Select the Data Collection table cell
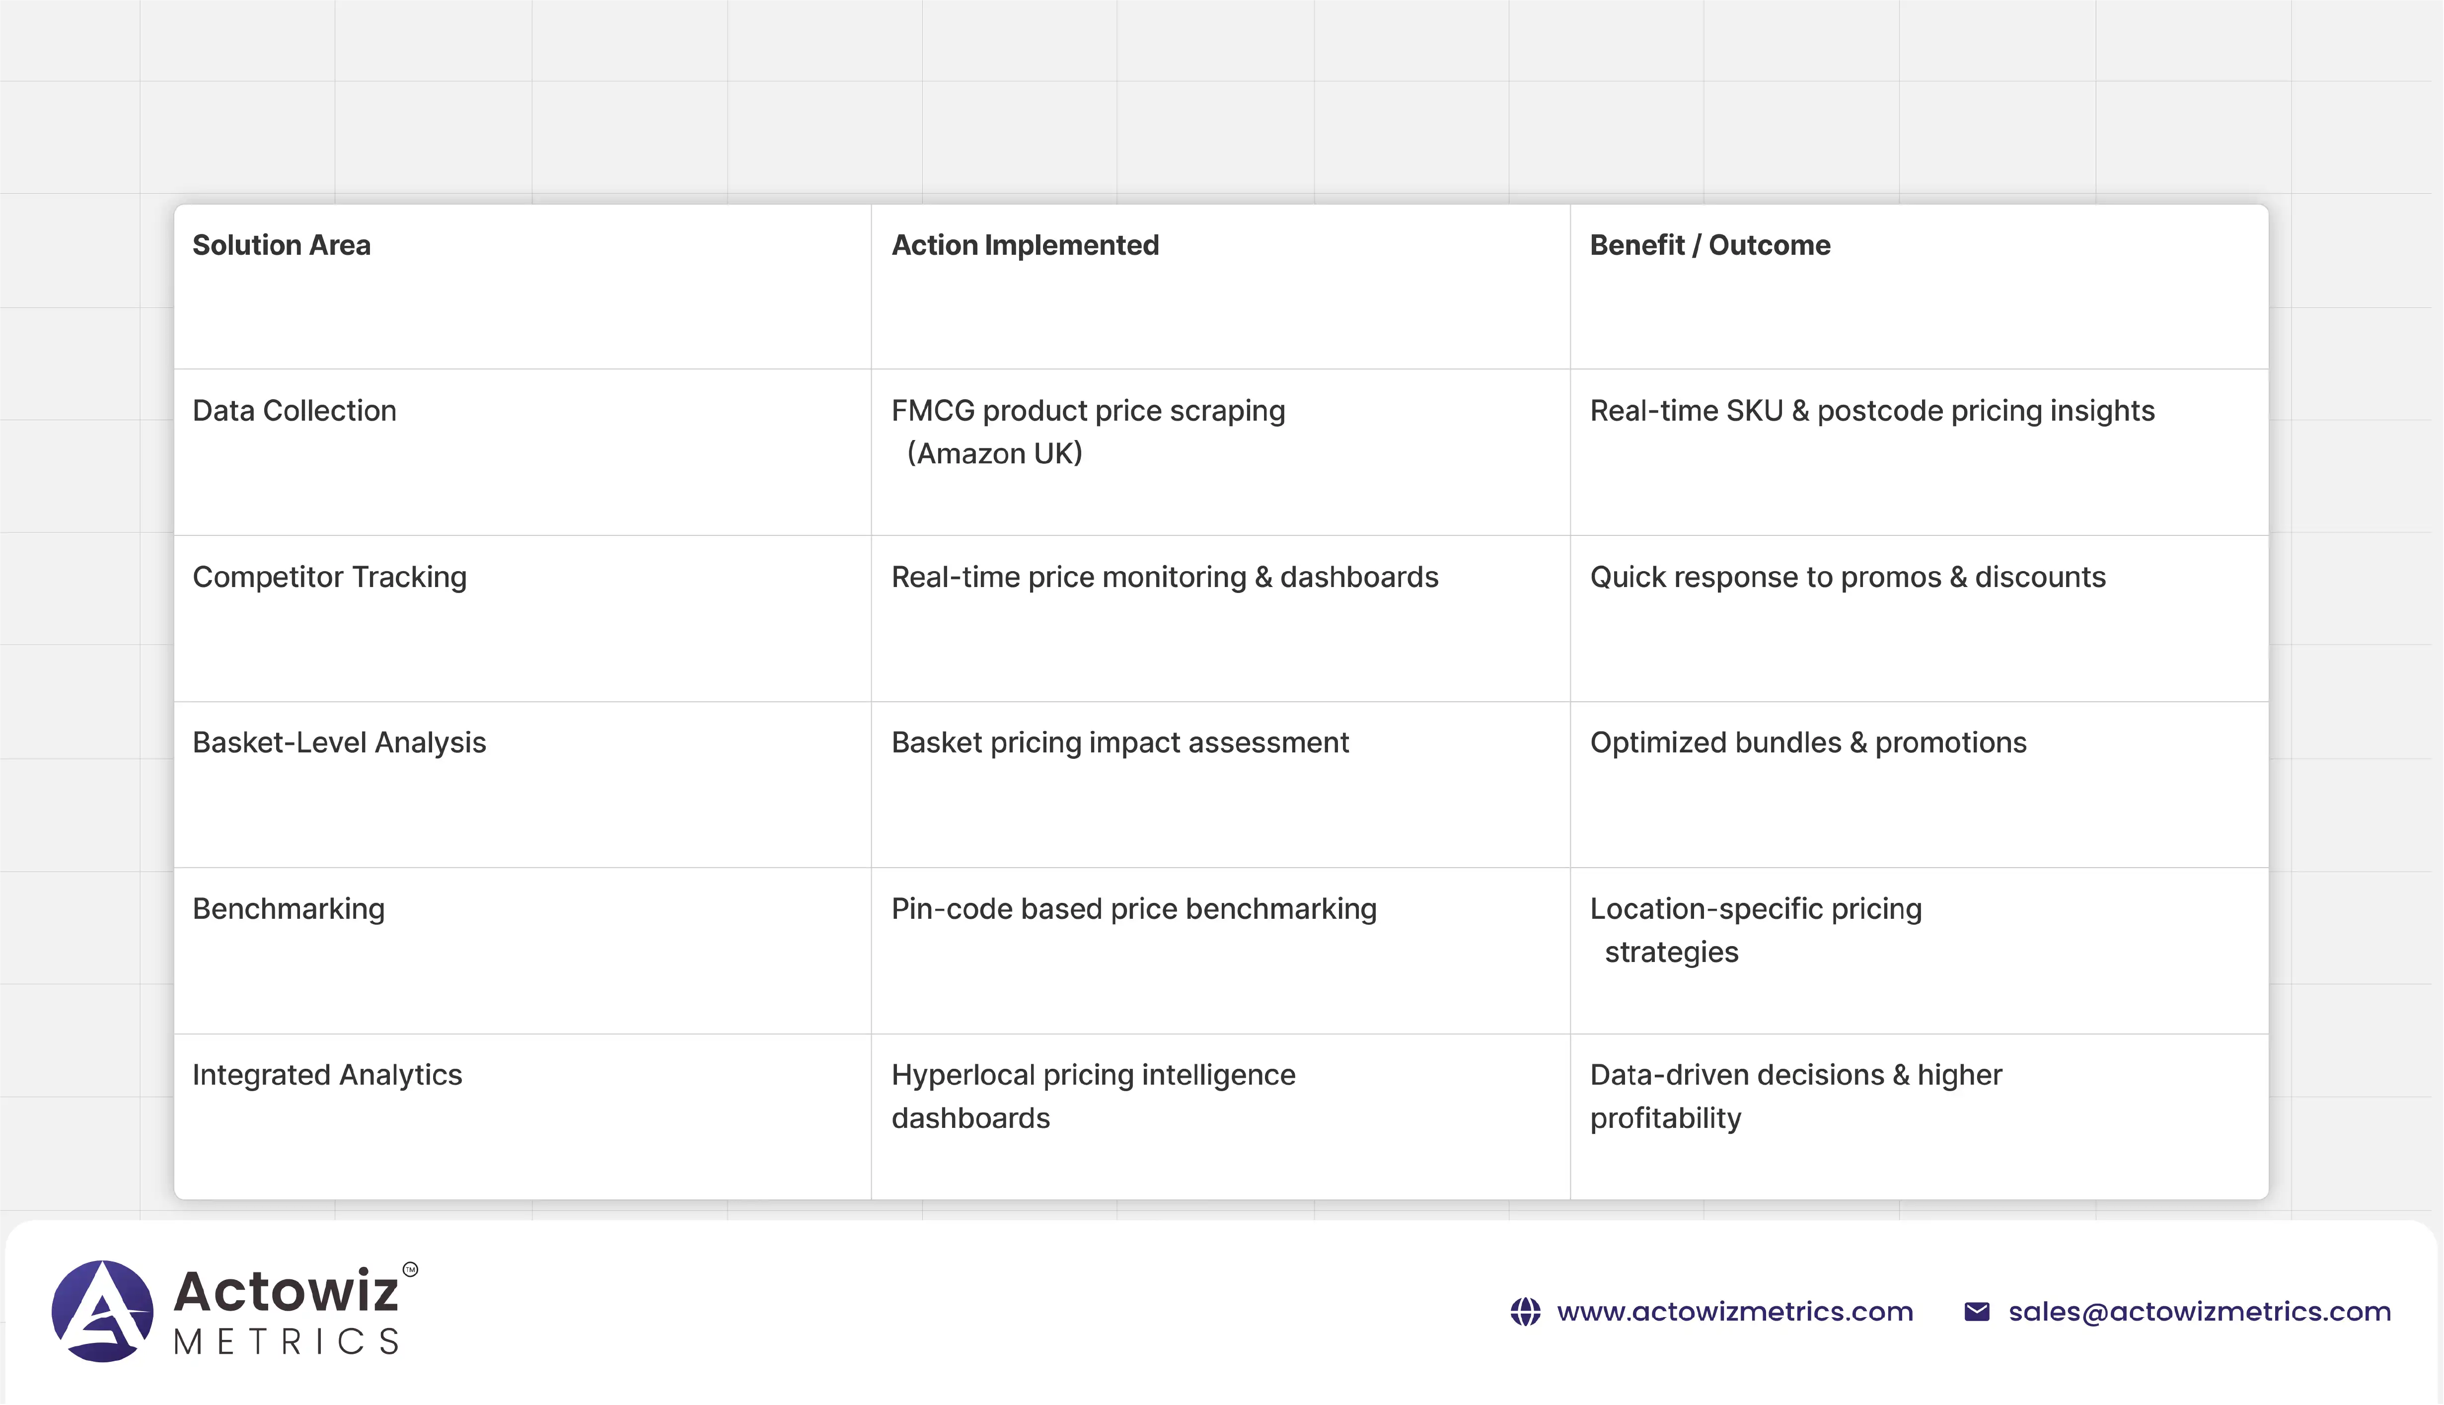Viewport: 2444px width, 1405px height. [295, 411]
